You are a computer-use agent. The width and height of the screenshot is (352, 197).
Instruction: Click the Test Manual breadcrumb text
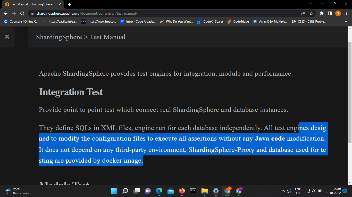[108, 37]
